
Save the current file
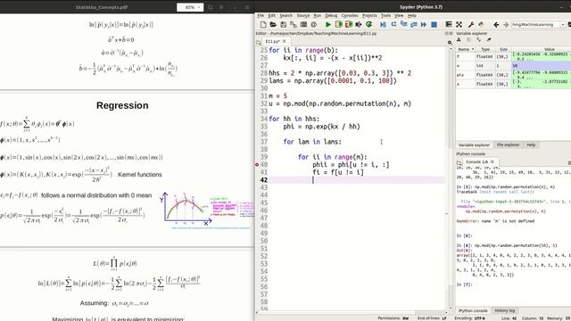click(x=283, y=24)
